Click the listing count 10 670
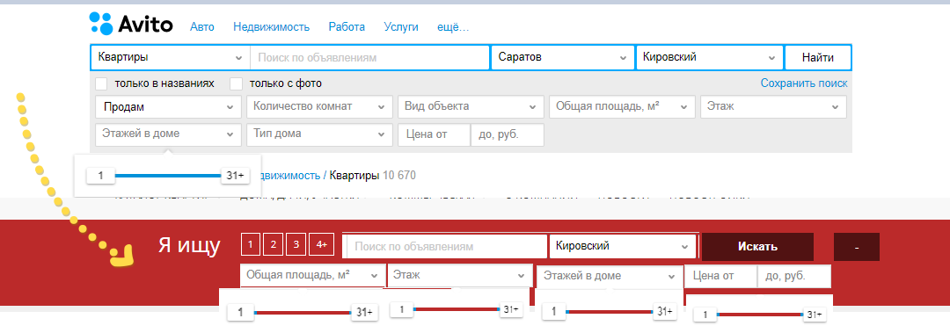The width and height of the screenshot is (950, 333). (x=399, y=176)
